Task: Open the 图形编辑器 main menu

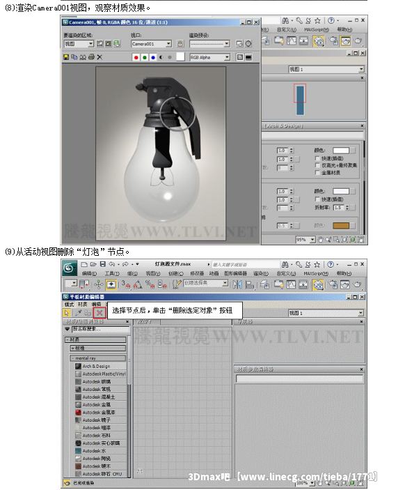Action: coord(236,273)
